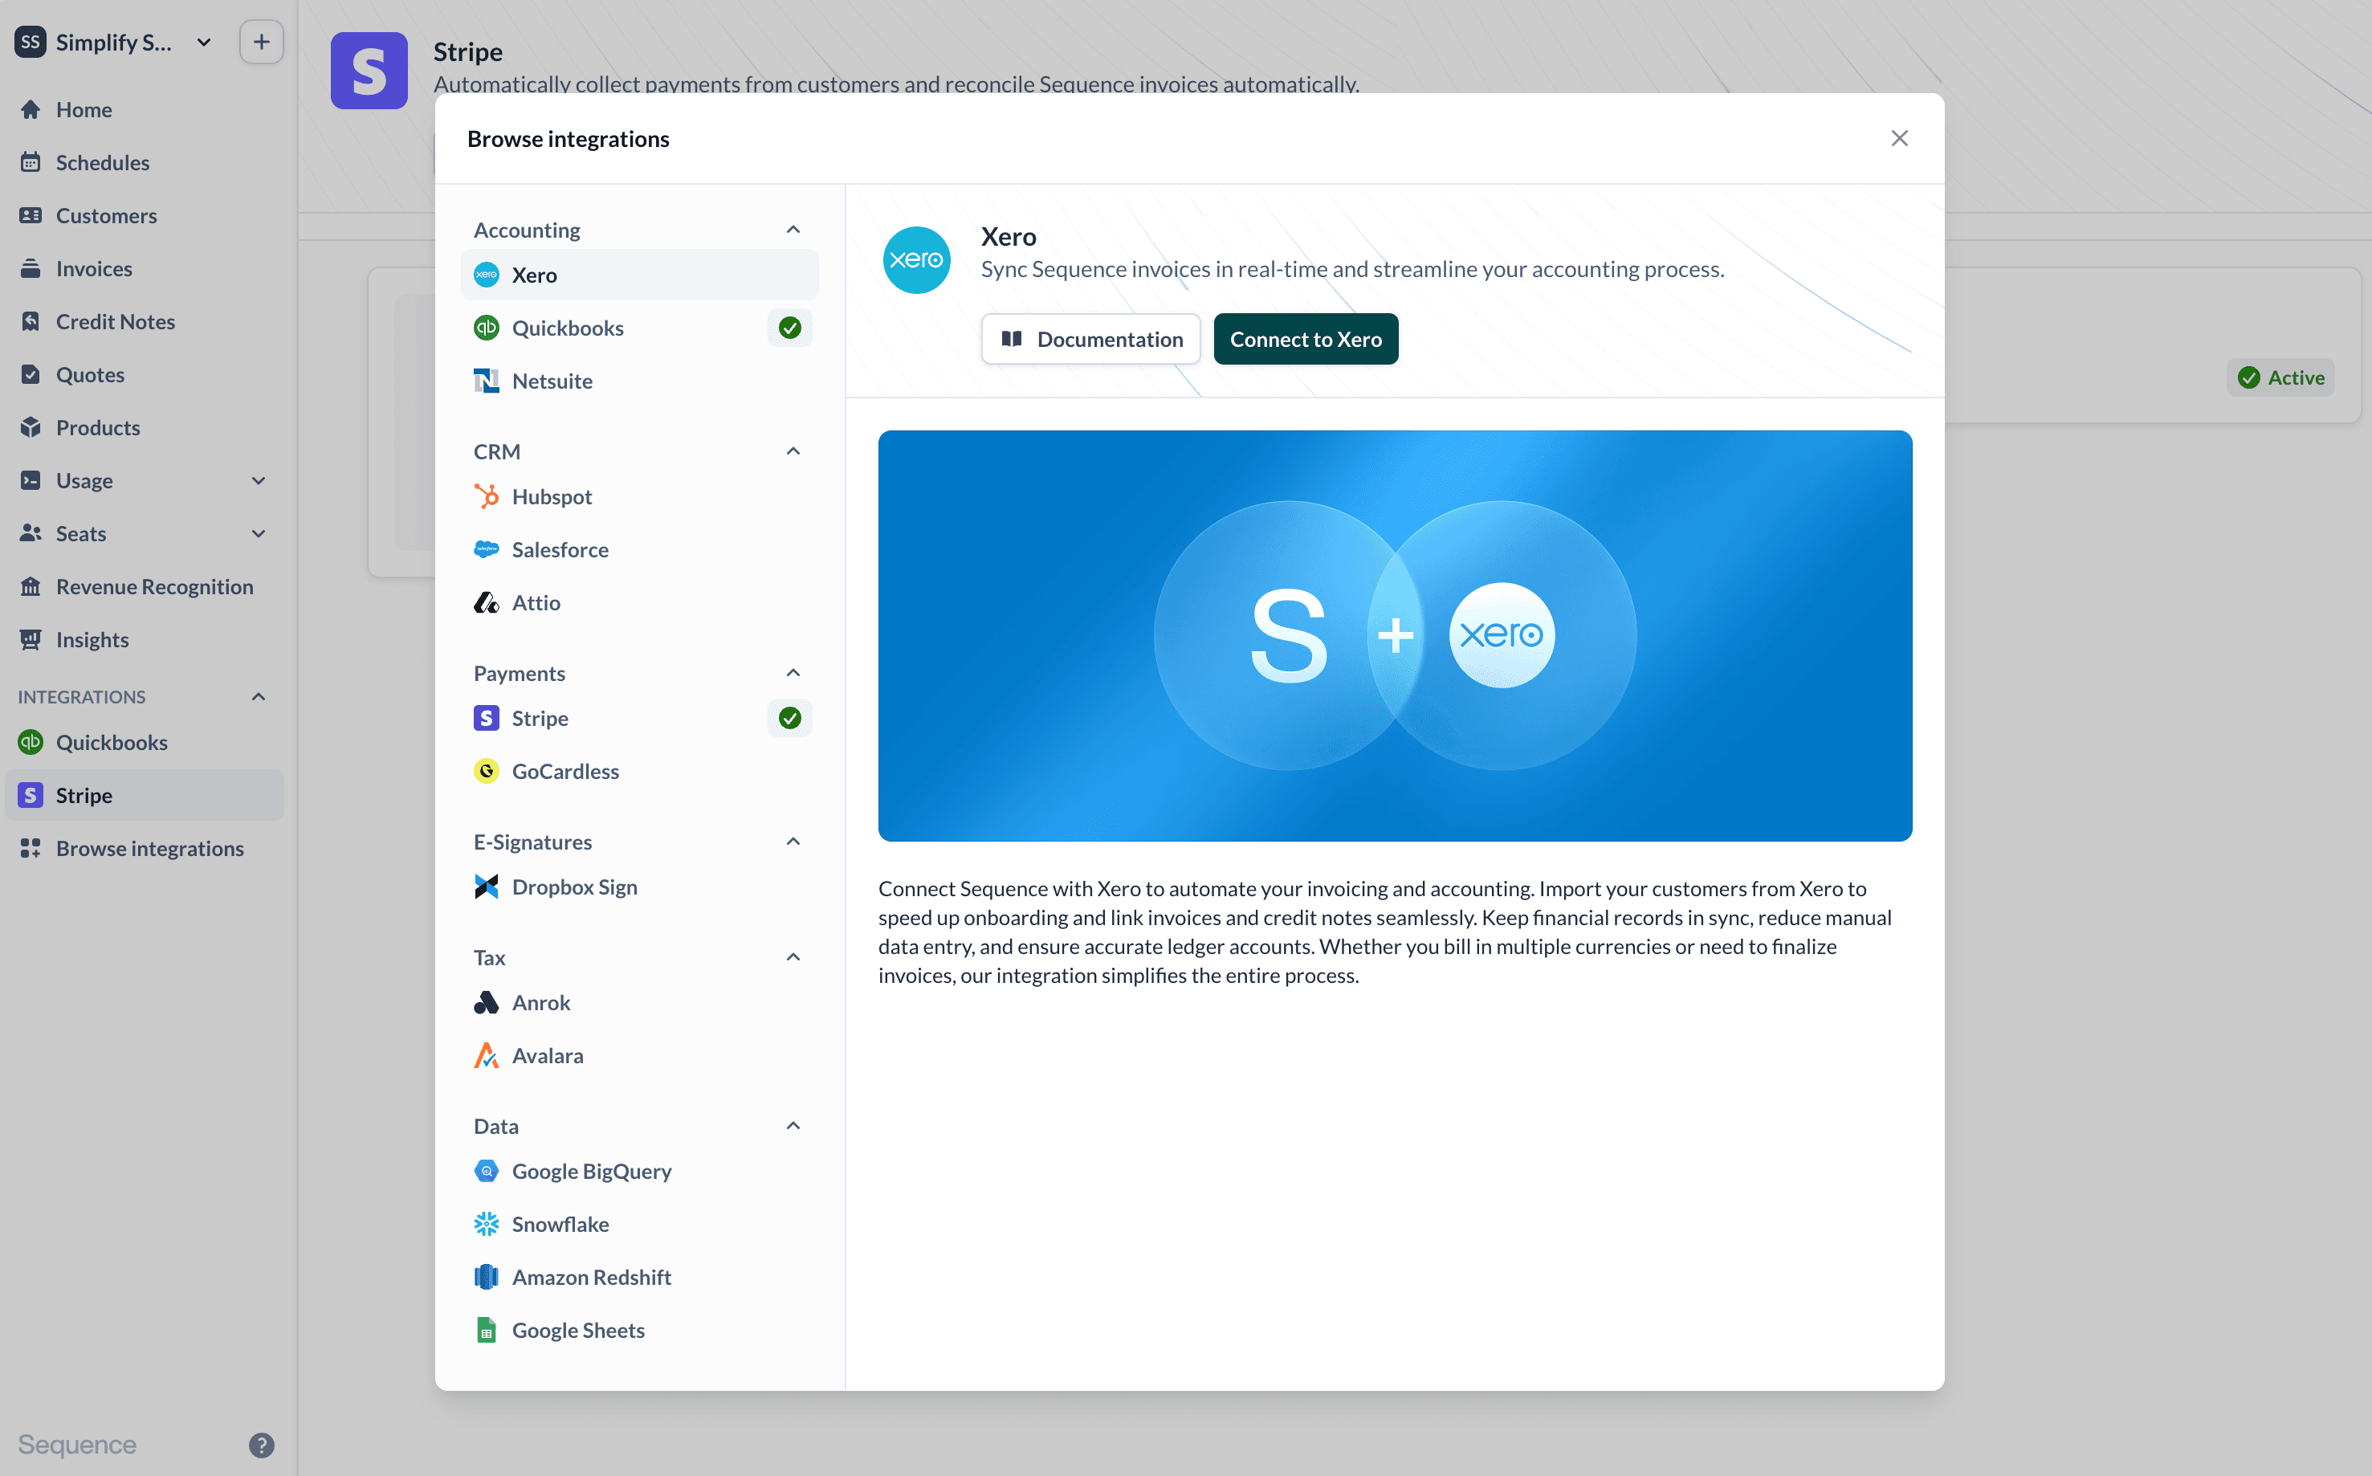Image resolution: width=2372 pixels, height=1476 pixels.
Task: Open the Dropbox Sign e-signature integration
Action: (575, 887)
